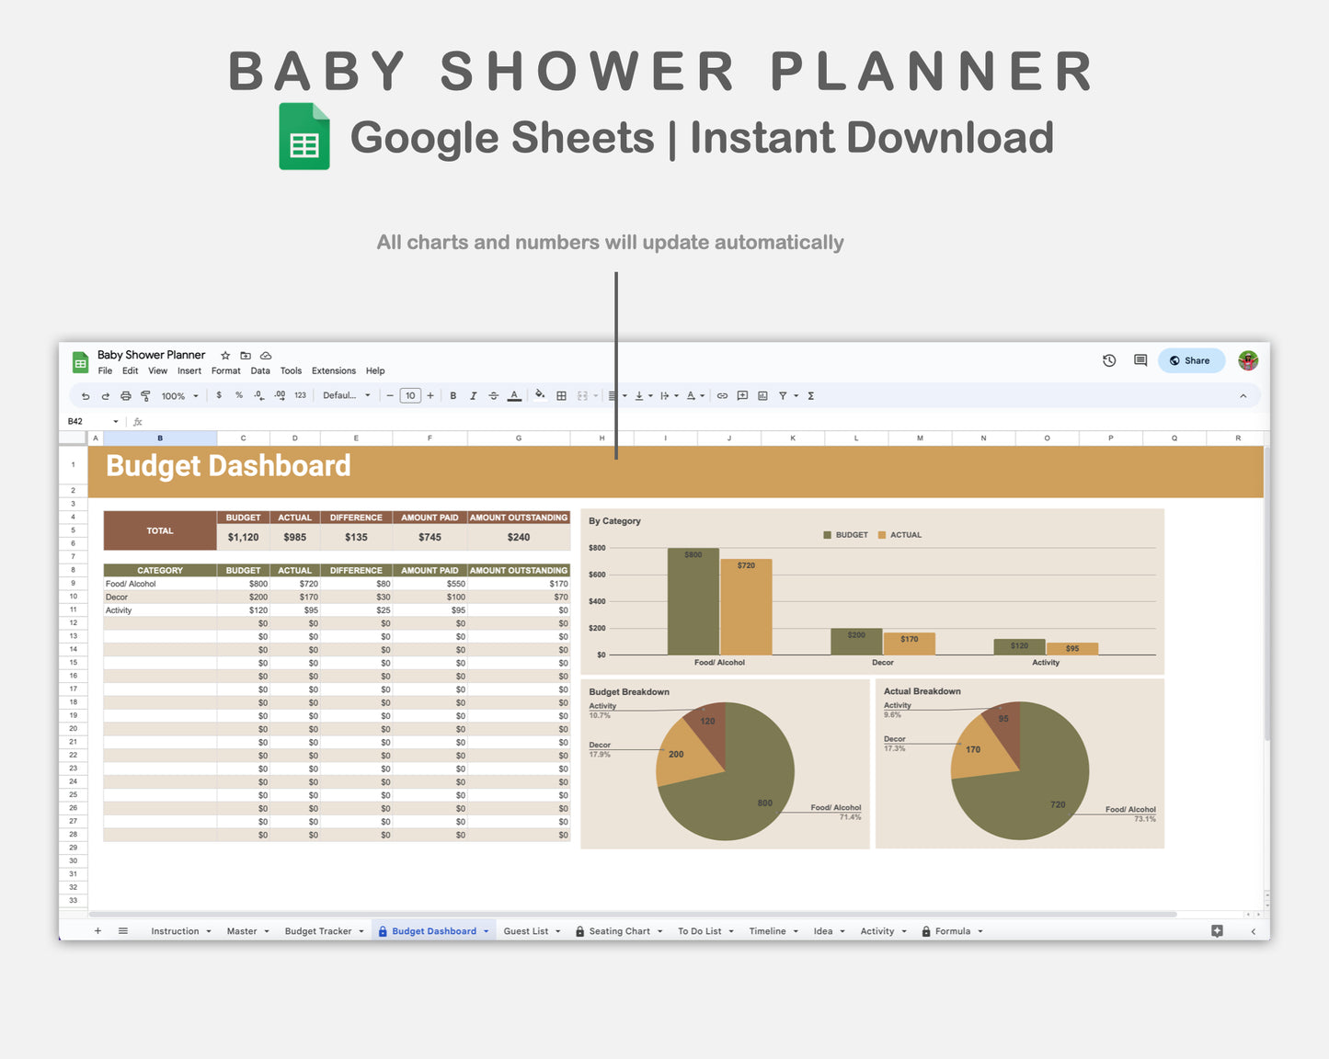Toggle italic formatting
This screenshot has width=1329, height=1059.
[x=473, y=395]
